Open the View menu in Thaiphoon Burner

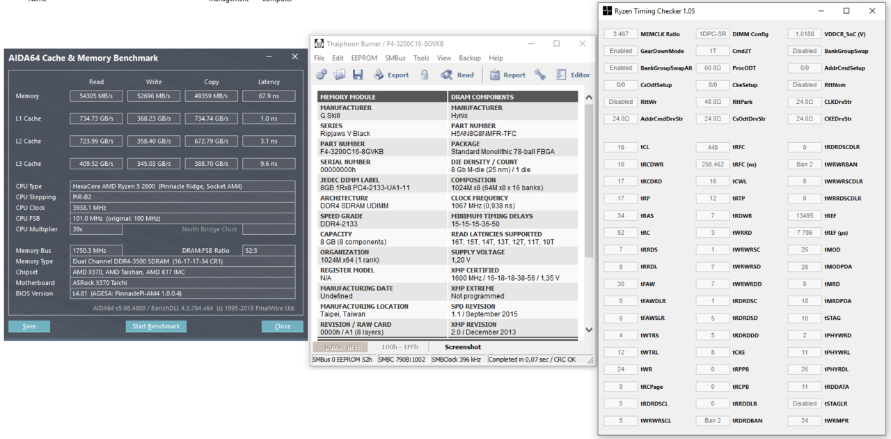point(444,58)
